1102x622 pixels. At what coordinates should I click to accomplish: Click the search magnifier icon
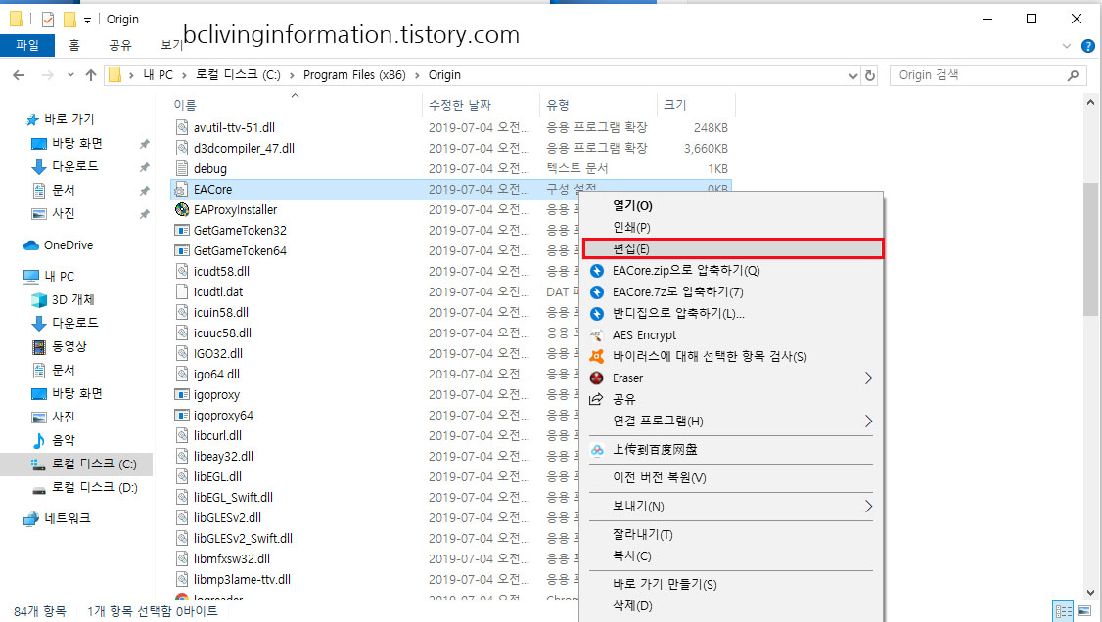[1073, 75]
